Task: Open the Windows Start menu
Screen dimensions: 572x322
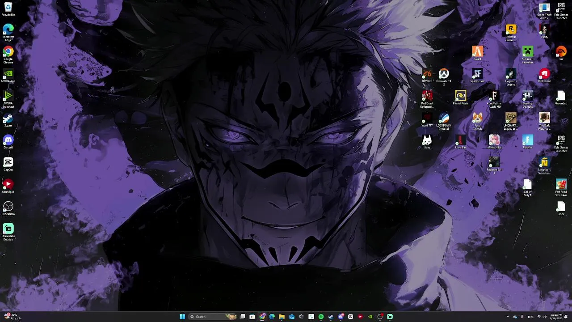Action: click(182, 317)
